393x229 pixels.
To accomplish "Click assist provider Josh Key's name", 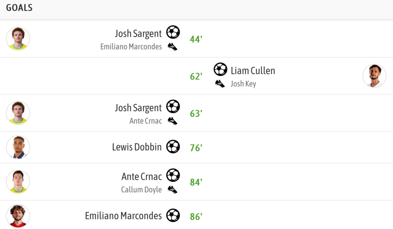I will [243, 84].
